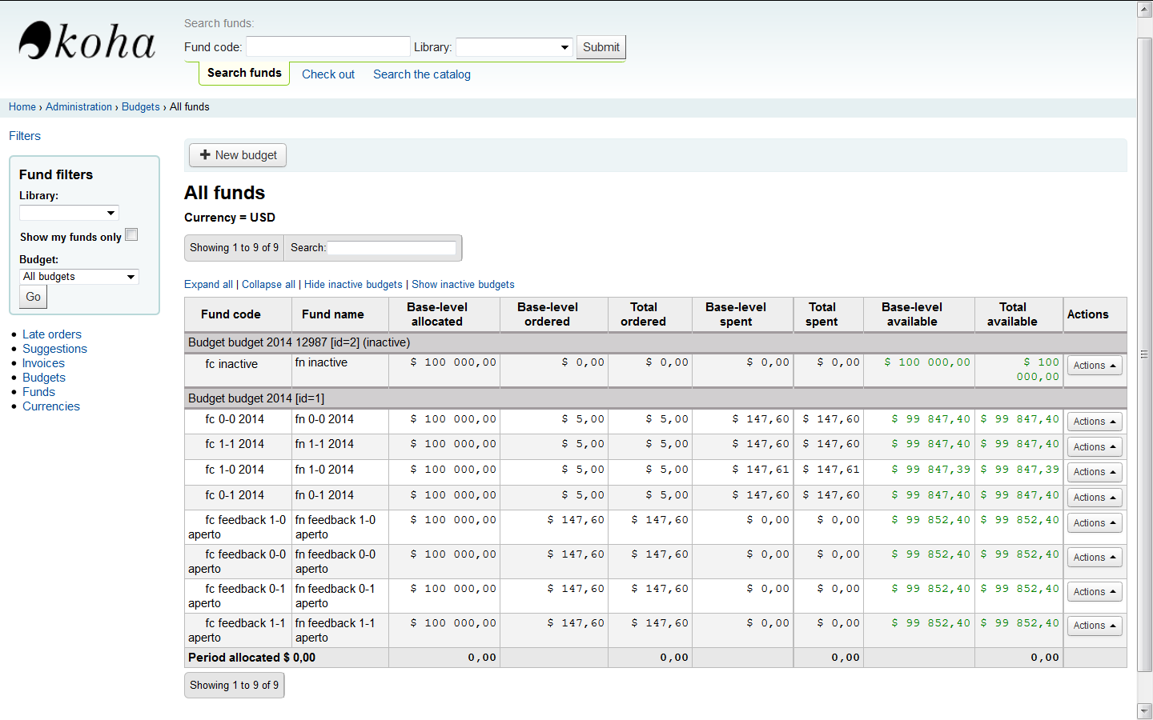Open Actions menu for fc 0-0 2014
The height and width of the screenshot is (720, 1153).
tap(1094, 422)
